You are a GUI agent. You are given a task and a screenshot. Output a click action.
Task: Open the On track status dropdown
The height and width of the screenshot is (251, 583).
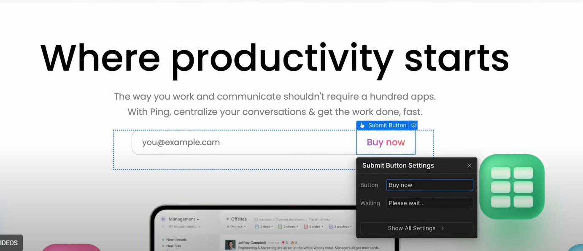245,227
